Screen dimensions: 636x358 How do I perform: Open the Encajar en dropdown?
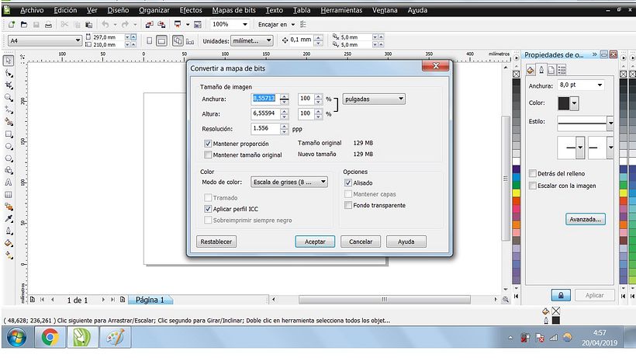292,25
